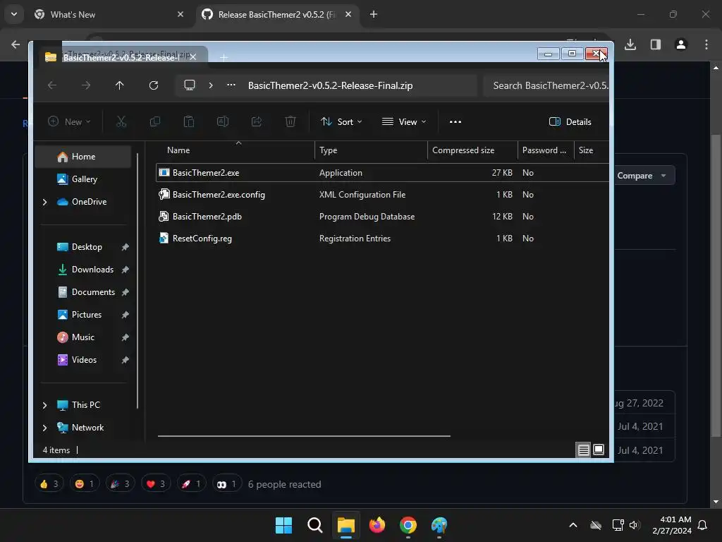
Task: Switch to the What's New Chrome tab
Action: (108, 14)
